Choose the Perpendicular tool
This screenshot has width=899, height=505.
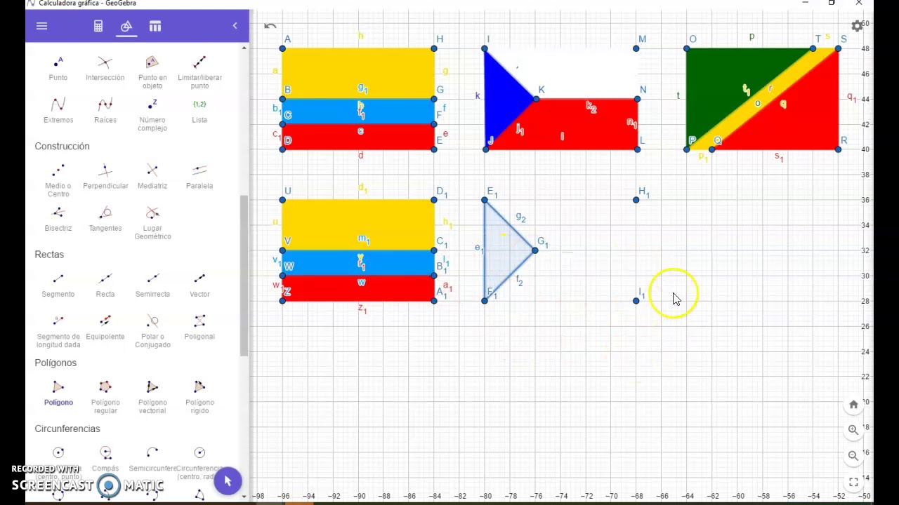click(105, 177)
